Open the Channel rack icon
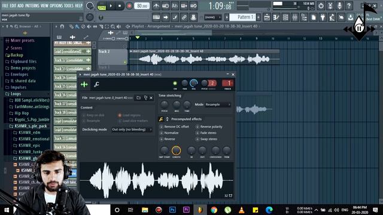Image resolution: width=383 pixels, height=215 pixels. click(x=285, y=17)
